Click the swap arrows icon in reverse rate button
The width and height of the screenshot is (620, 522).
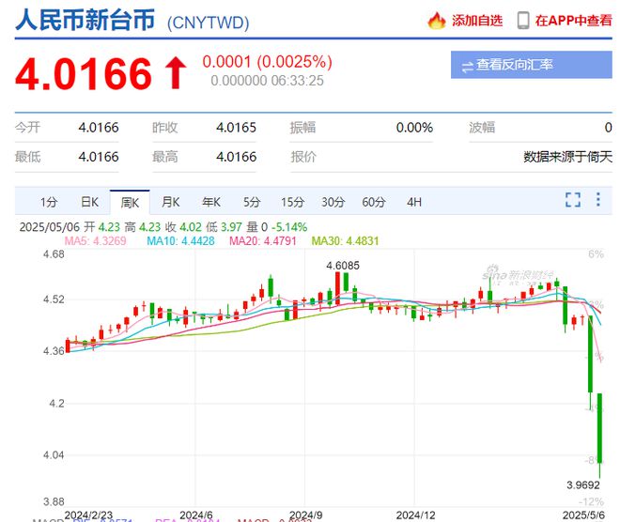tap(468, 67)
